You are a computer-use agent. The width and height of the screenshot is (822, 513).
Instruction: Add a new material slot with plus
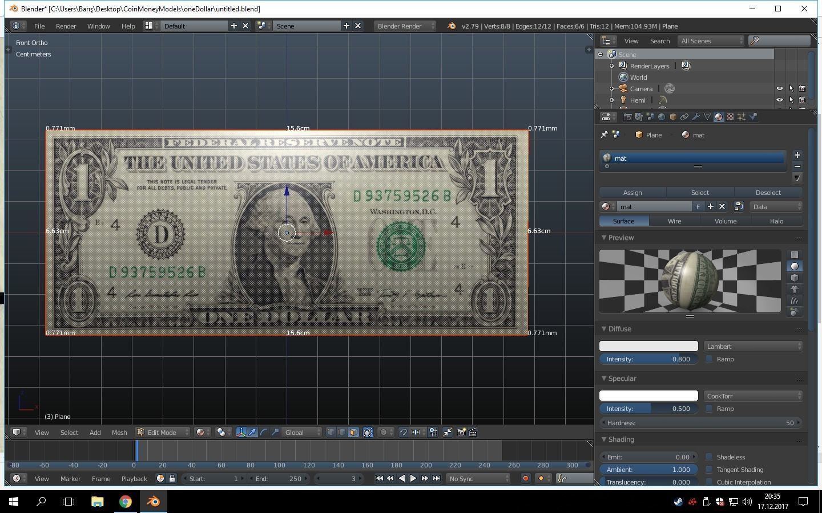click(797, 155)
